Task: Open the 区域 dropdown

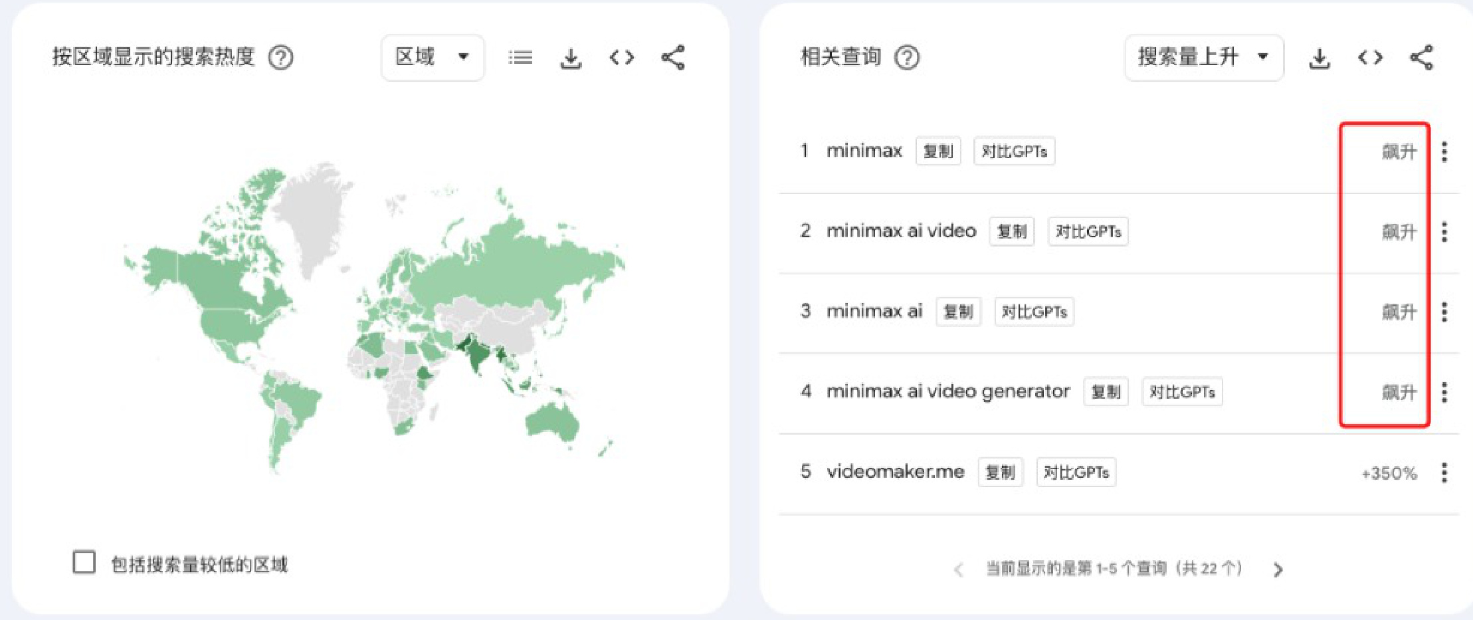Action: (x=433, y=58)
